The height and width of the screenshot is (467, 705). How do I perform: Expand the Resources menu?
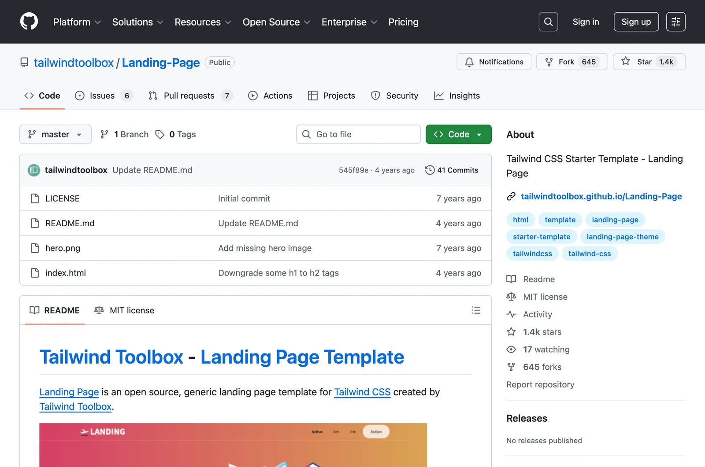pos(203,22)
